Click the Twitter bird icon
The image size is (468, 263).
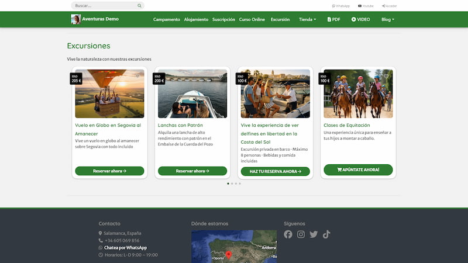pyautogui.click(x=314, y=234)
